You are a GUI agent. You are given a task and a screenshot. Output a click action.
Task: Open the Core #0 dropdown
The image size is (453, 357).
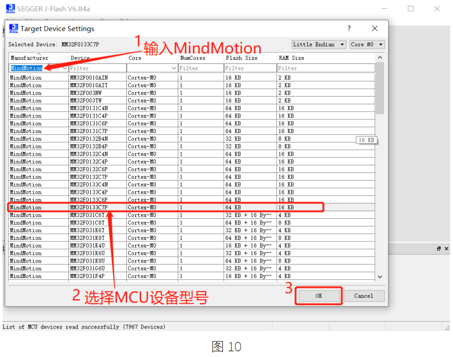click(367, 44)
